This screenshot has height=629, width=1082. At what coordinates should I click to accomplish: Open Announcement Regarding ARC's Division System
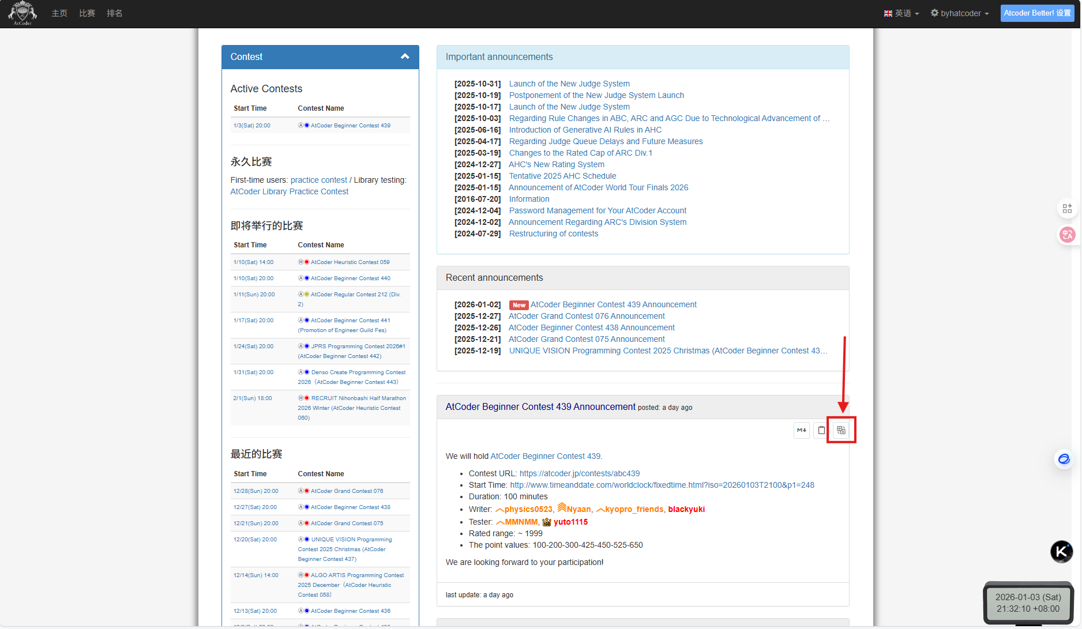tap(598, 222)
